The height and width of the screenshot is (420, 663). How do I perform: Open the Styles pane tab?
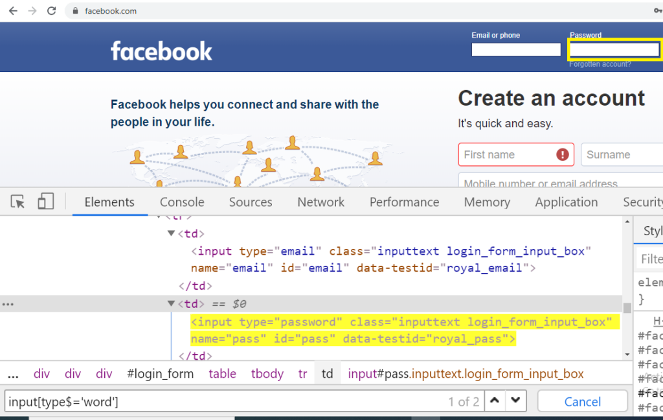click(653, 231)
